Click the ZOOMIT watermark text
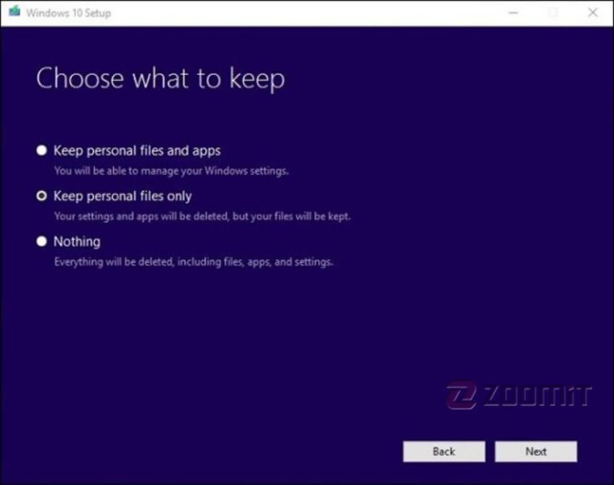The height and width of the screenshot is (485, 614). click(537, 396)
